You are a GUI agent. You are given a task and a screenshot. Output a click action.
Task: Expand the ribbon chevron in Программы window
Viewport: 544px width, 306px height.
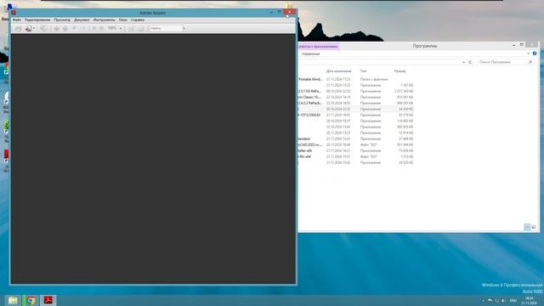click(528, 54)
